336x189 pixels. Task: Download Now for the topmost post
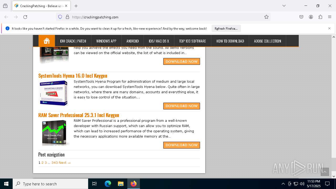182,61
